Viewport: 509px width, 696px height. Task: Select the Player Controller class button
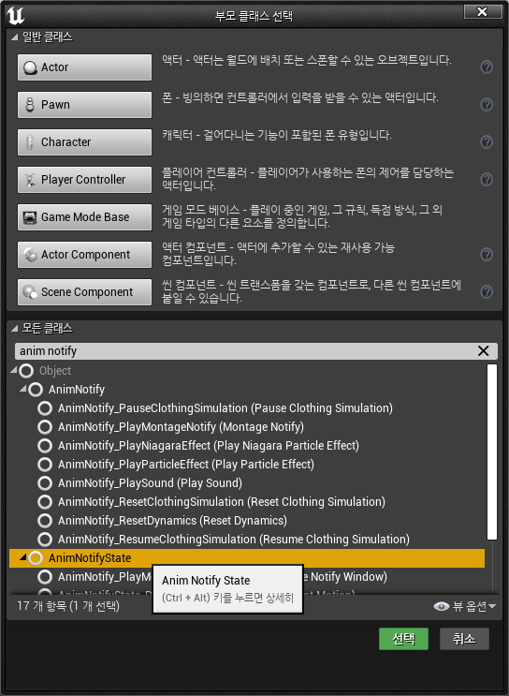click(x=85, y=180)
